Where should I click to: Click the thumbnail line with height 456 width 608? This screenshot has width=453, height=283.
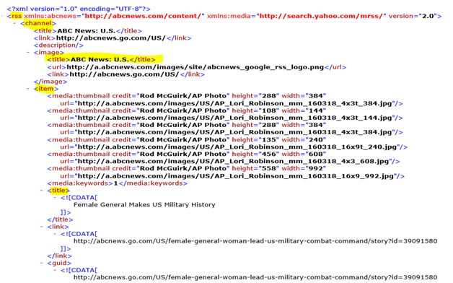[187, 154]
